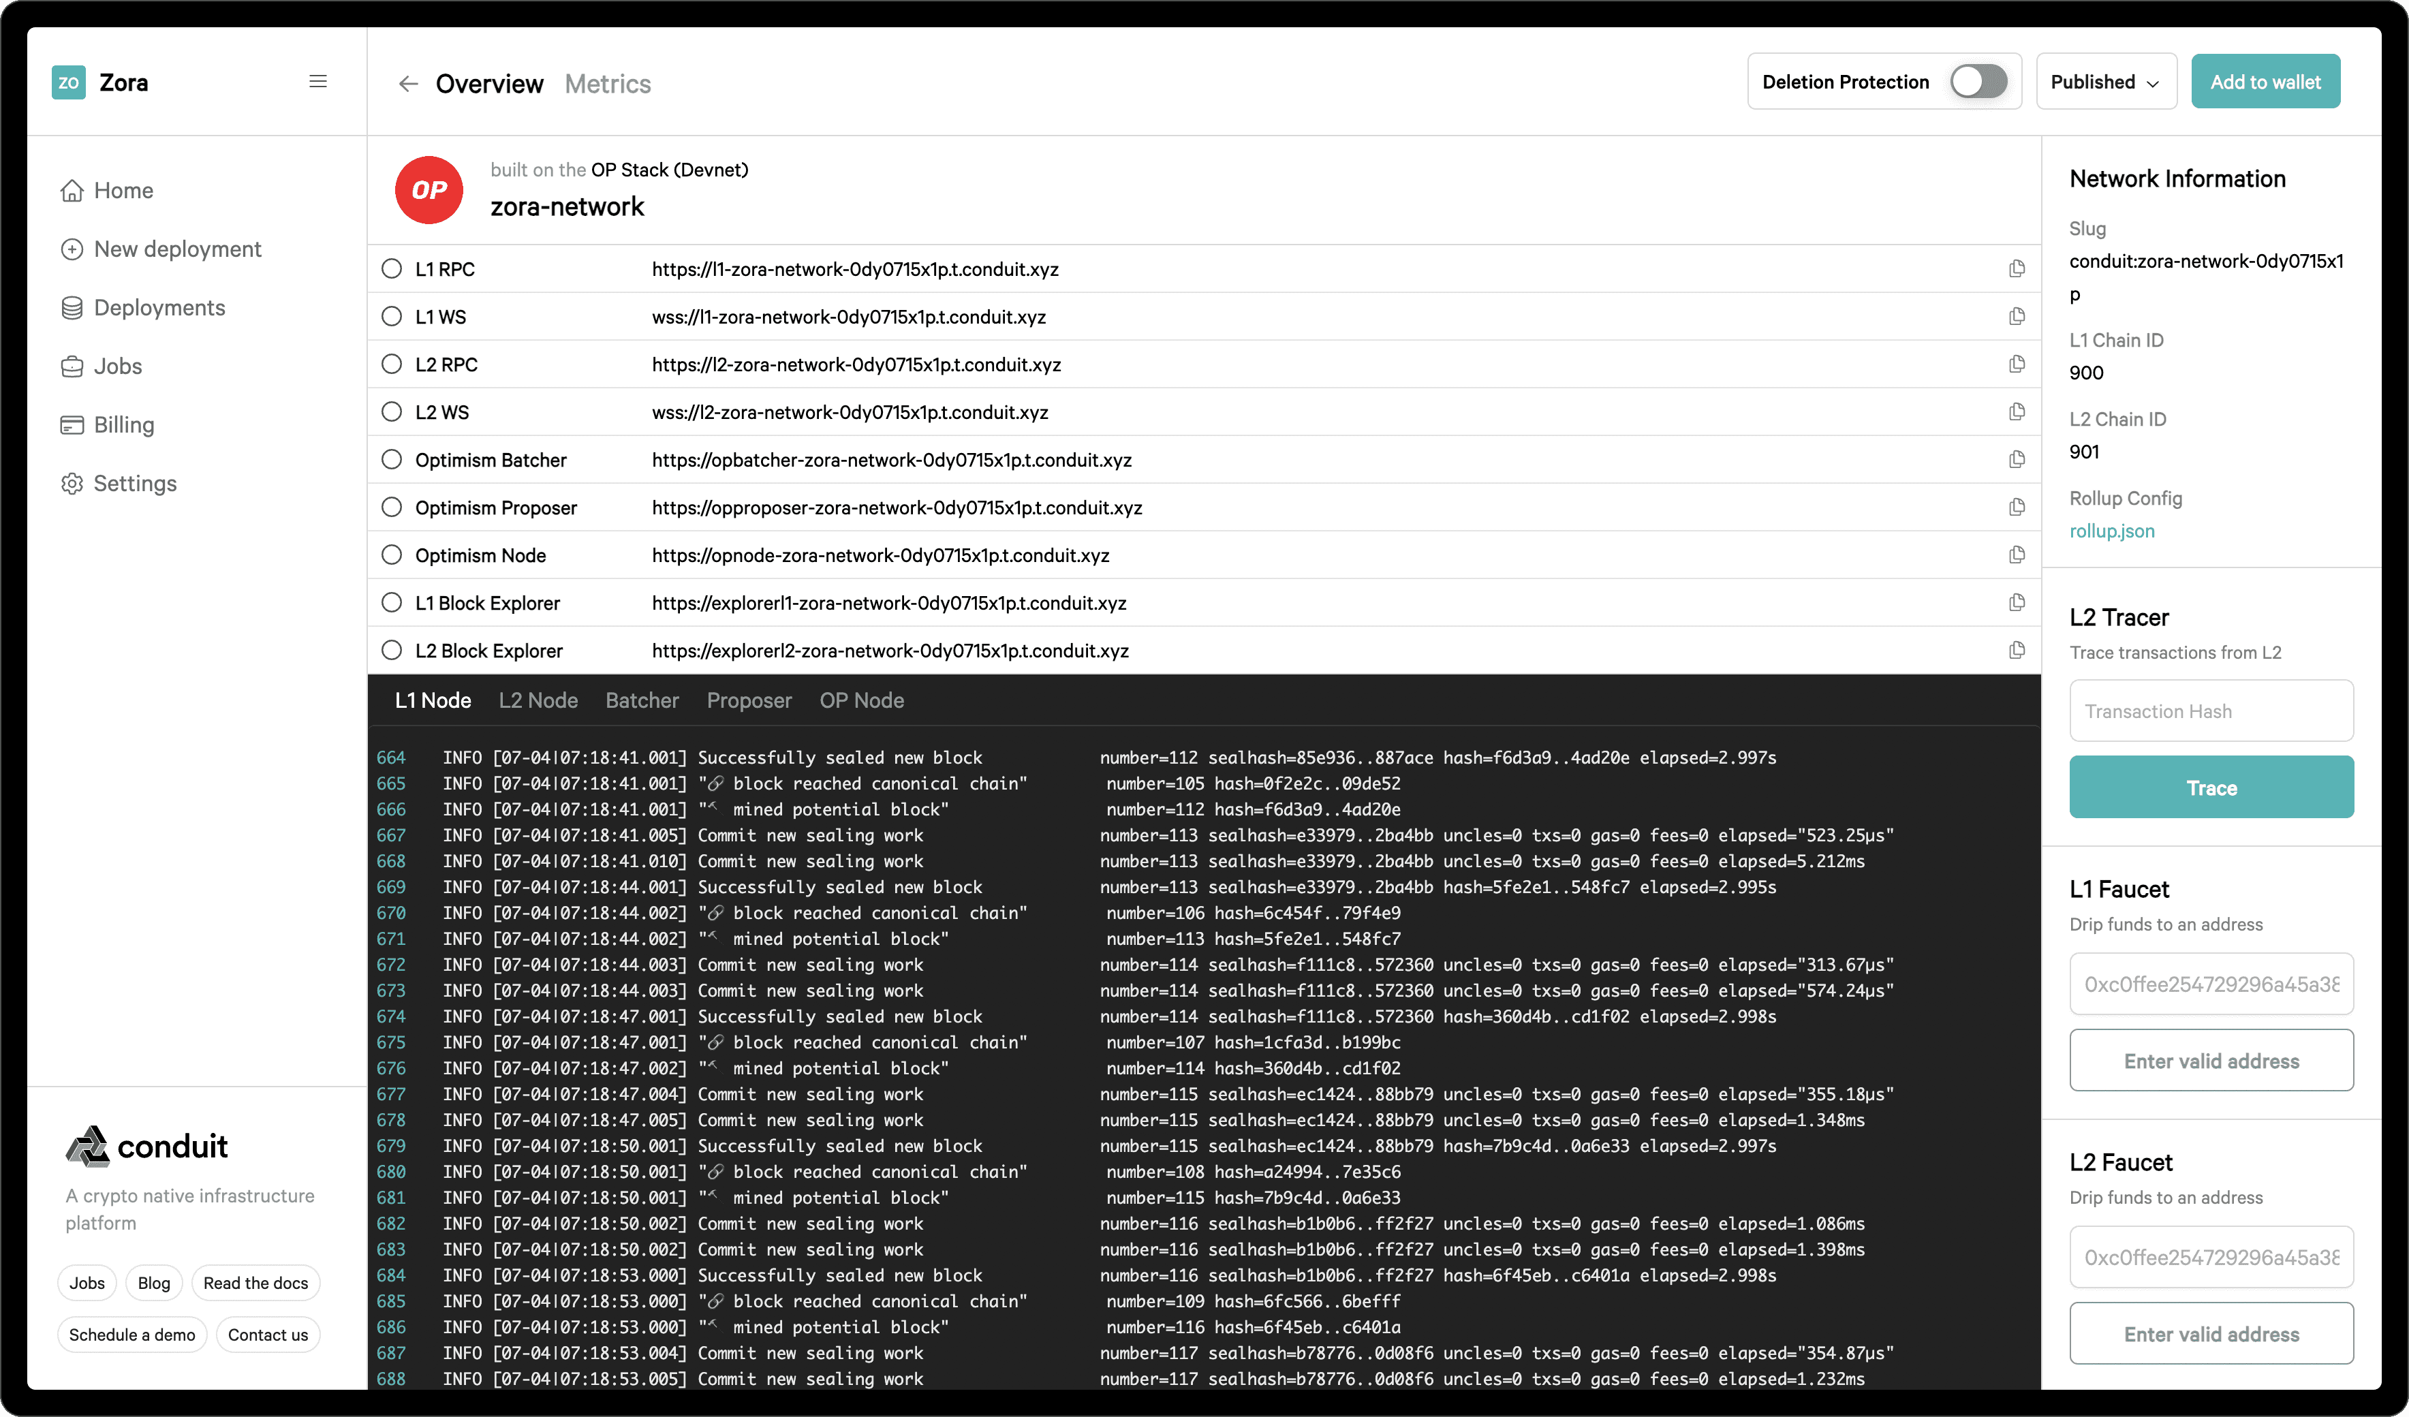Open the Published status dropdown
The height and width of the screenshot is (1417, 2409).
coord(2105,82)
